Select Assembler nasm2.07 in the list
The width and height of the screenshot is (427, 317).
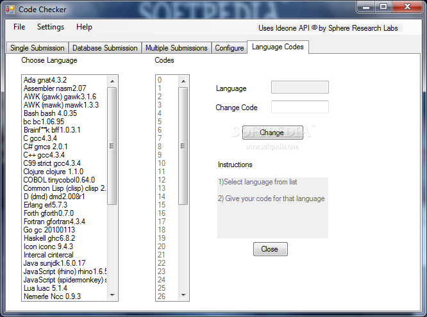tap(65, 88)
